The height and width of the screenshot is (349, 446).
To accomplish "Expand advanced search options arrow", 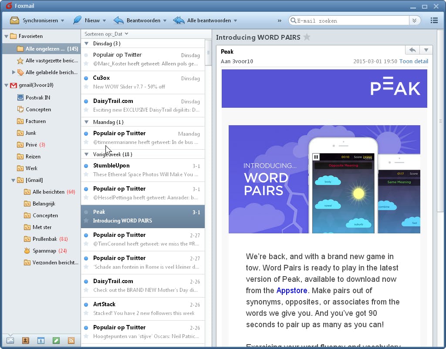I will point(415,21).
